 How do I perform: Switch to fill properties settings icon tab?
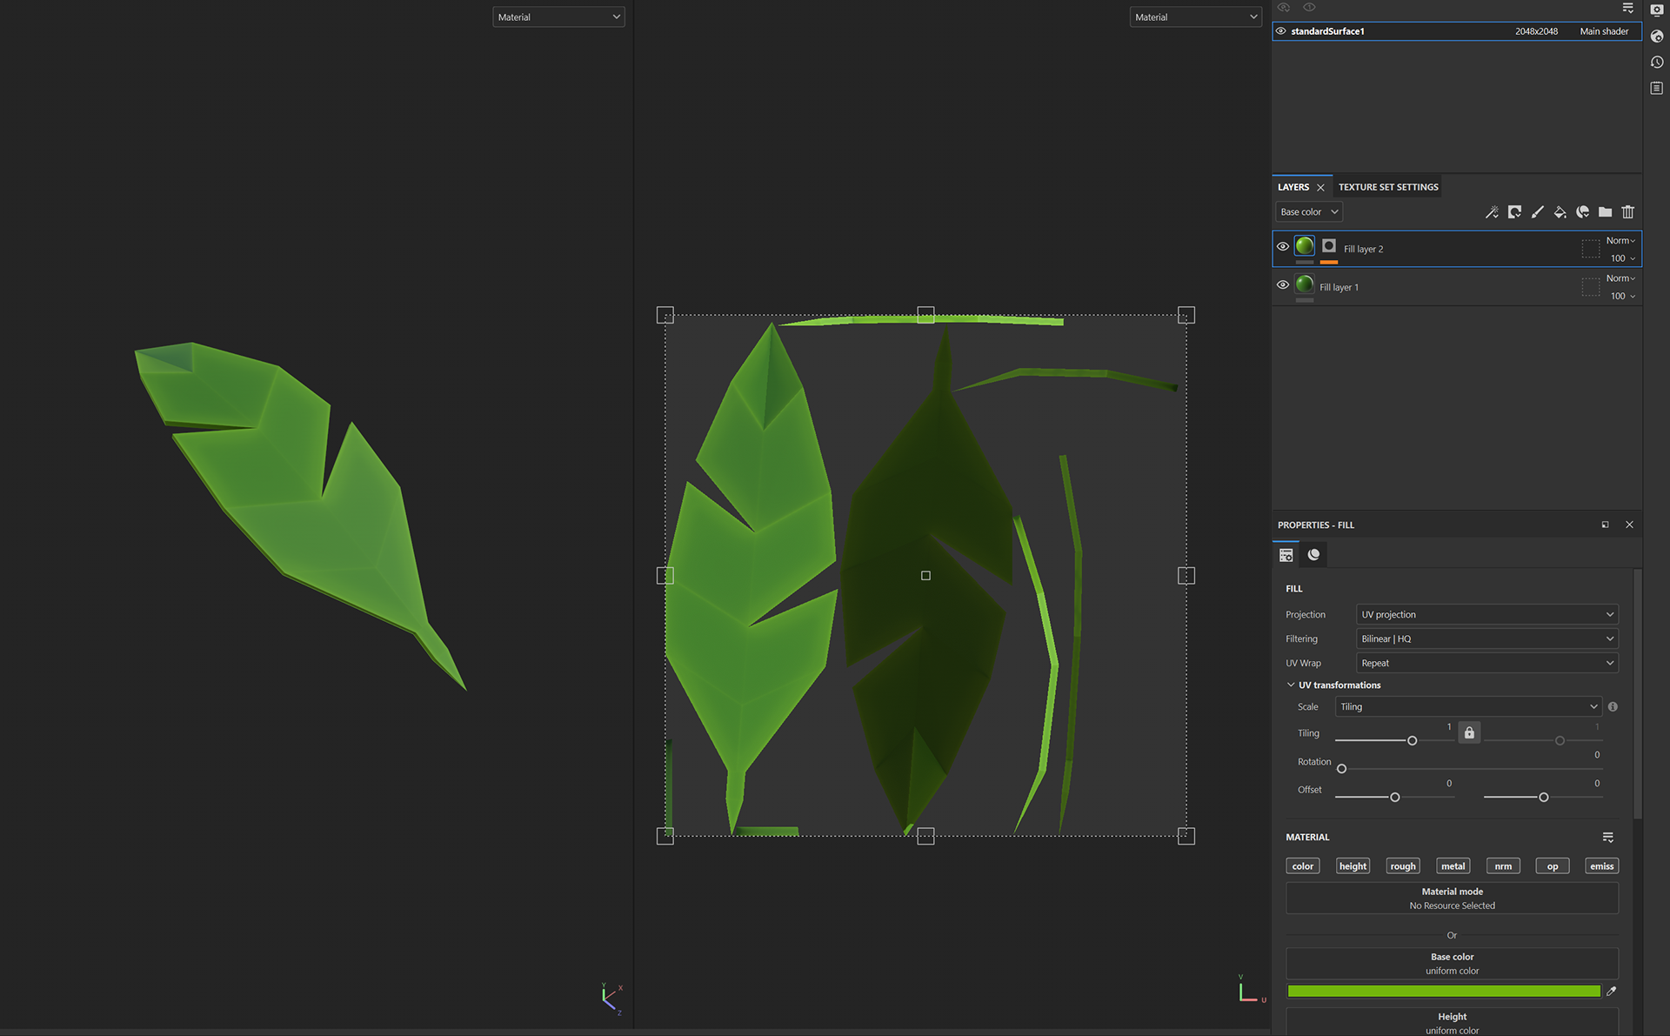(x=1286, y=555)
